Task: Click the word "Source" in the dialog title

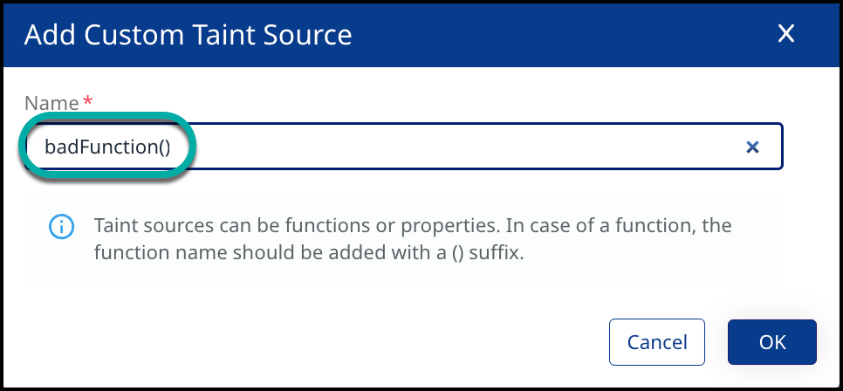Action: coord(310,35)
